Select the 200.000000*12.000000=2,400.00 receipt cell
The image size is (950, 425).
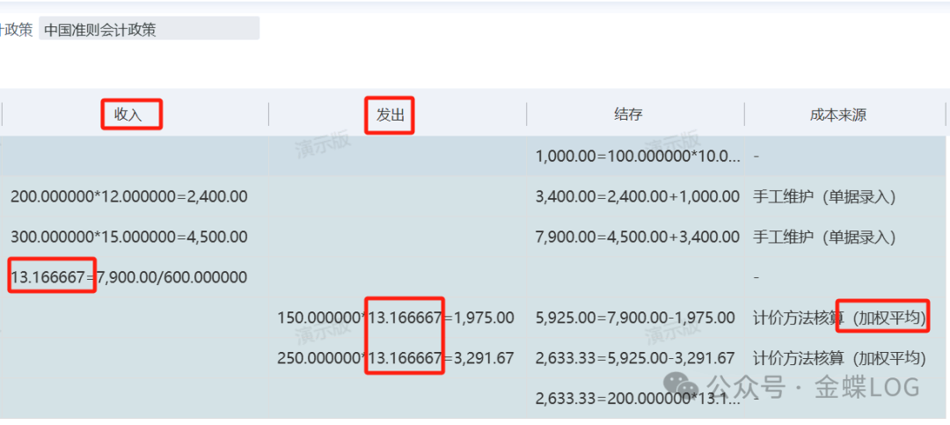pos(128,197)
